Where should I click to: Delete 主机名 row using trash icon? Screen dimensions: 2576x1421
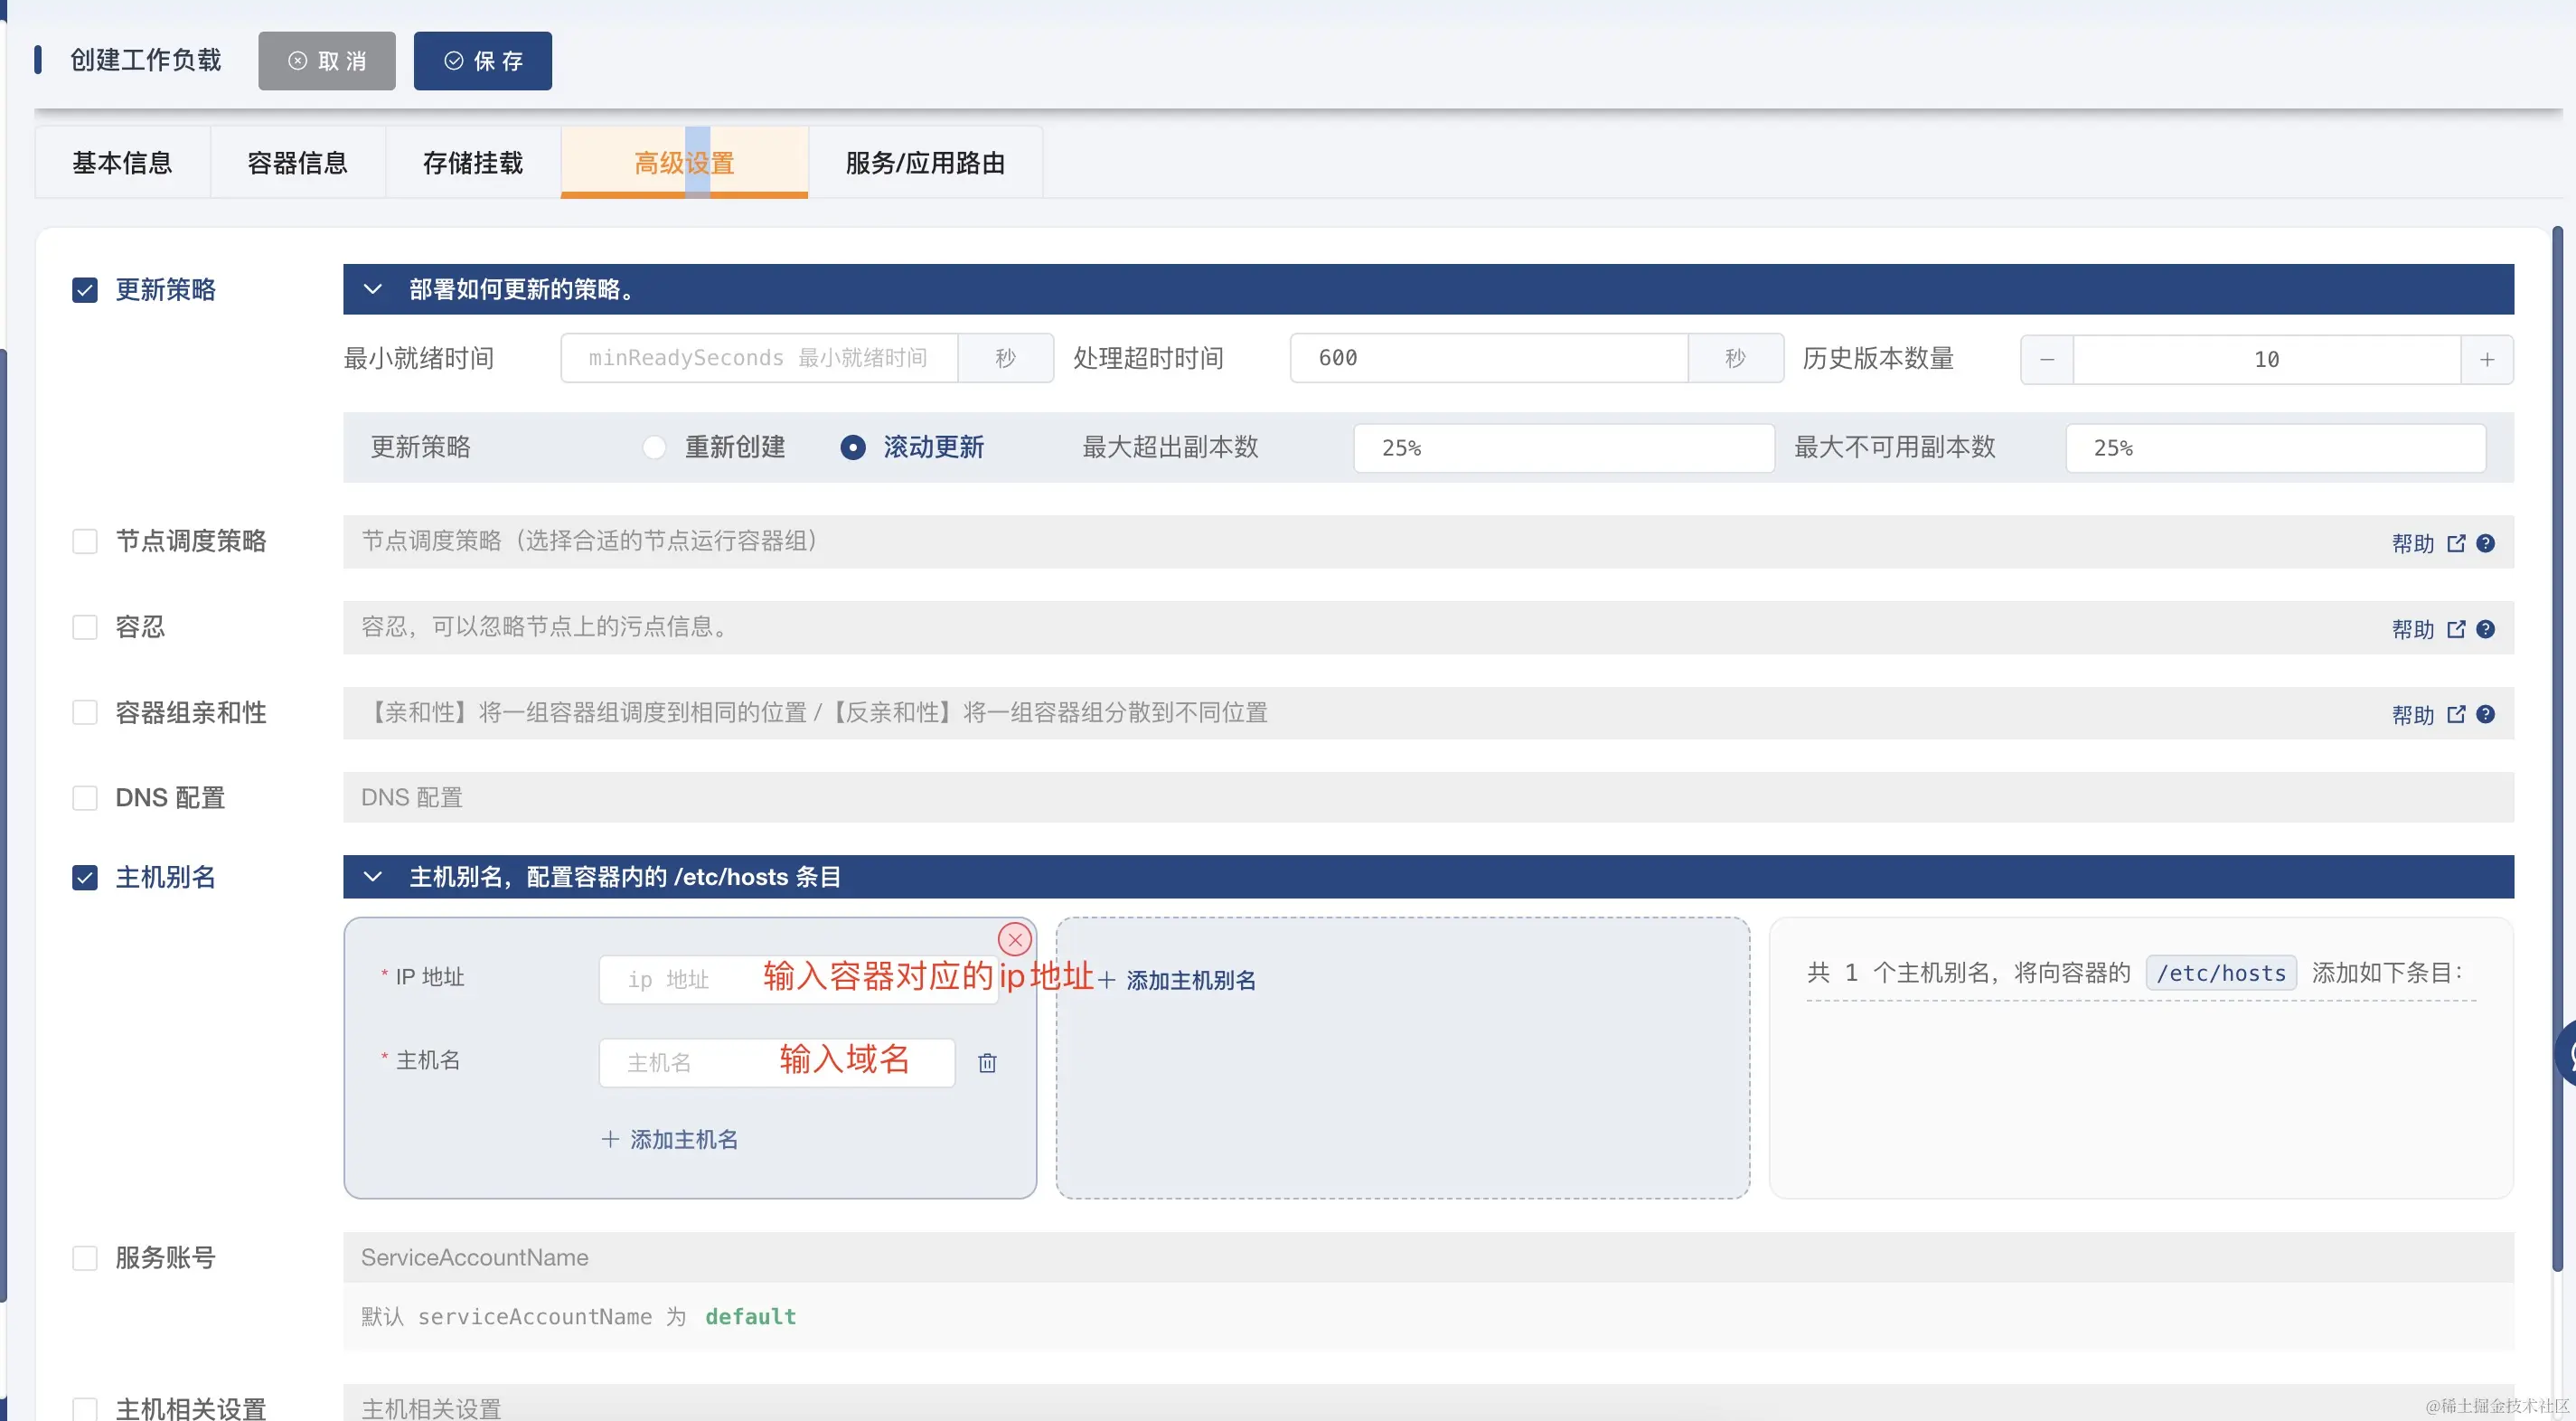(987, 1063)
